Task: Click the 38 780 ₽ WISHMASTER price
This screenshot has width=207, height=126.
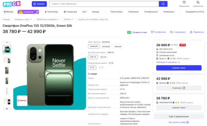Action: [x=163, y=98]
